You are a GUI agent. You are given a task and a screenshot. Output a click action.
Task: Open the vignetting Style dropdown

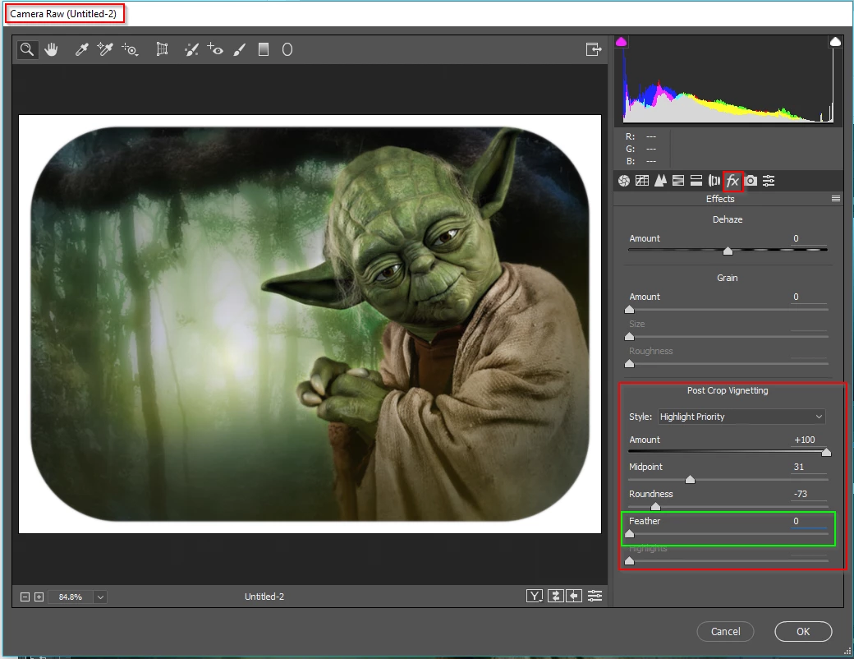[x=742, y=417]
